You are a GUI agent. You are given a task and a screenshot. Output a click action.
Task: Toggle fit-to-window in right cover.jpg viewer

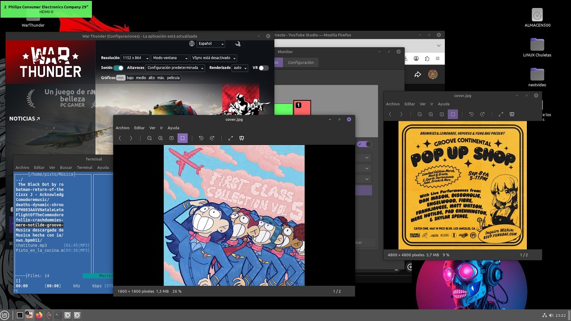click(453, 114)
